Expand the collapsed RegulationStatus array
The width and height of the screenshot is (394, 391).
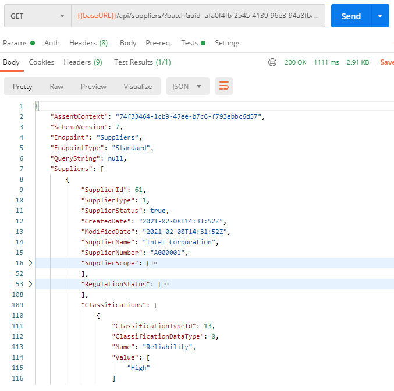[30, 284]
